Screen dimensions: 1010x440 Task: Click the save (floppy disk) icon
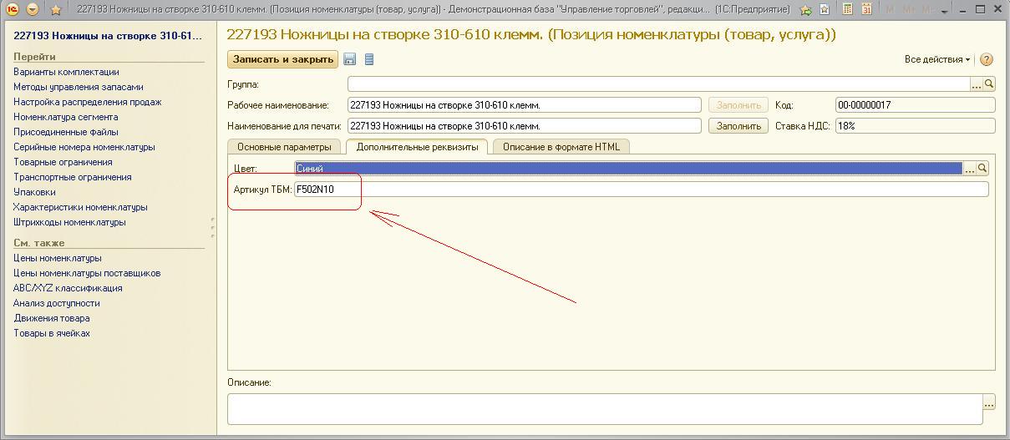click(350, 59)
